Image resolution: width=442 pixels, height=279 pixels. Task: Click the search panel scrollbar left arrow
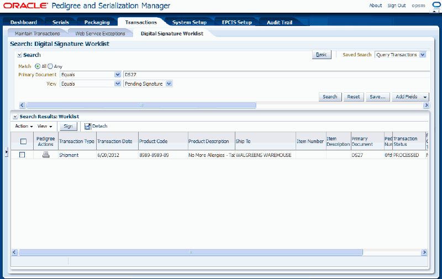(x=22, y=105)
